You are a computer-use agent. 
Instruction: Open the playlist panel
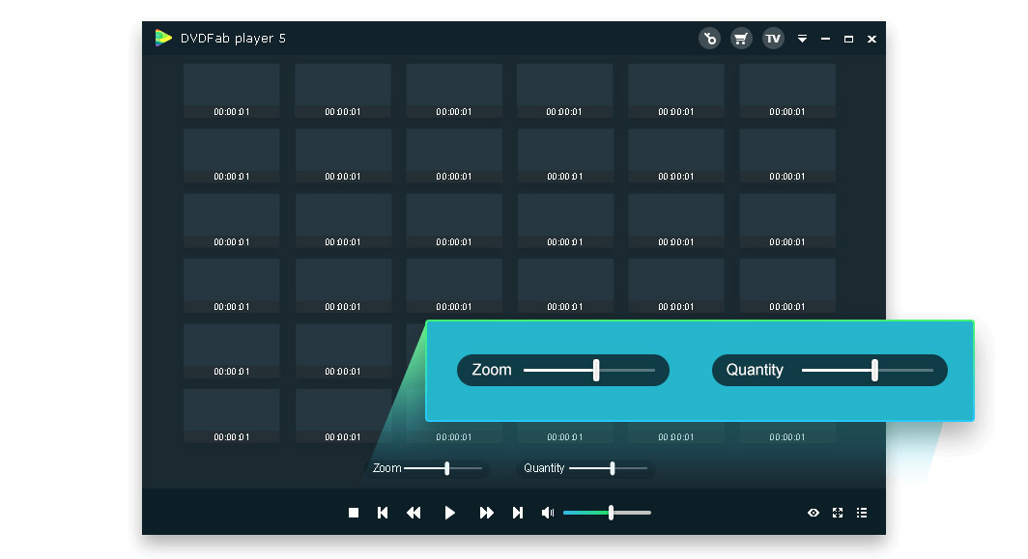click(862, 513)
